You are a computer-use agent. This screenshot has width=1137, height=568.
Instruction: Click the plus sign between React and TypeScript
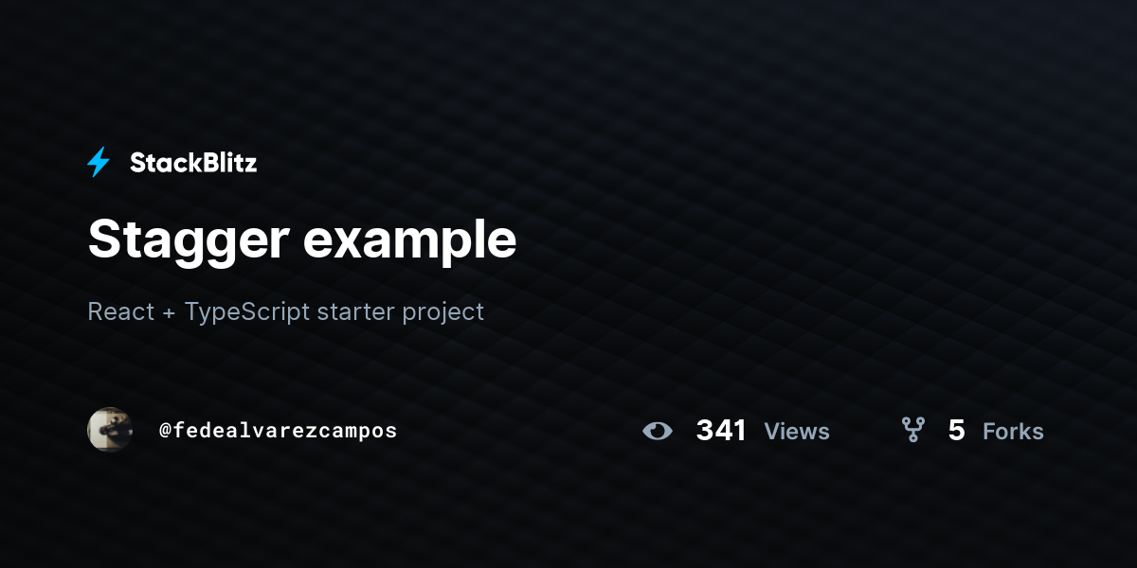coord(169,312)
